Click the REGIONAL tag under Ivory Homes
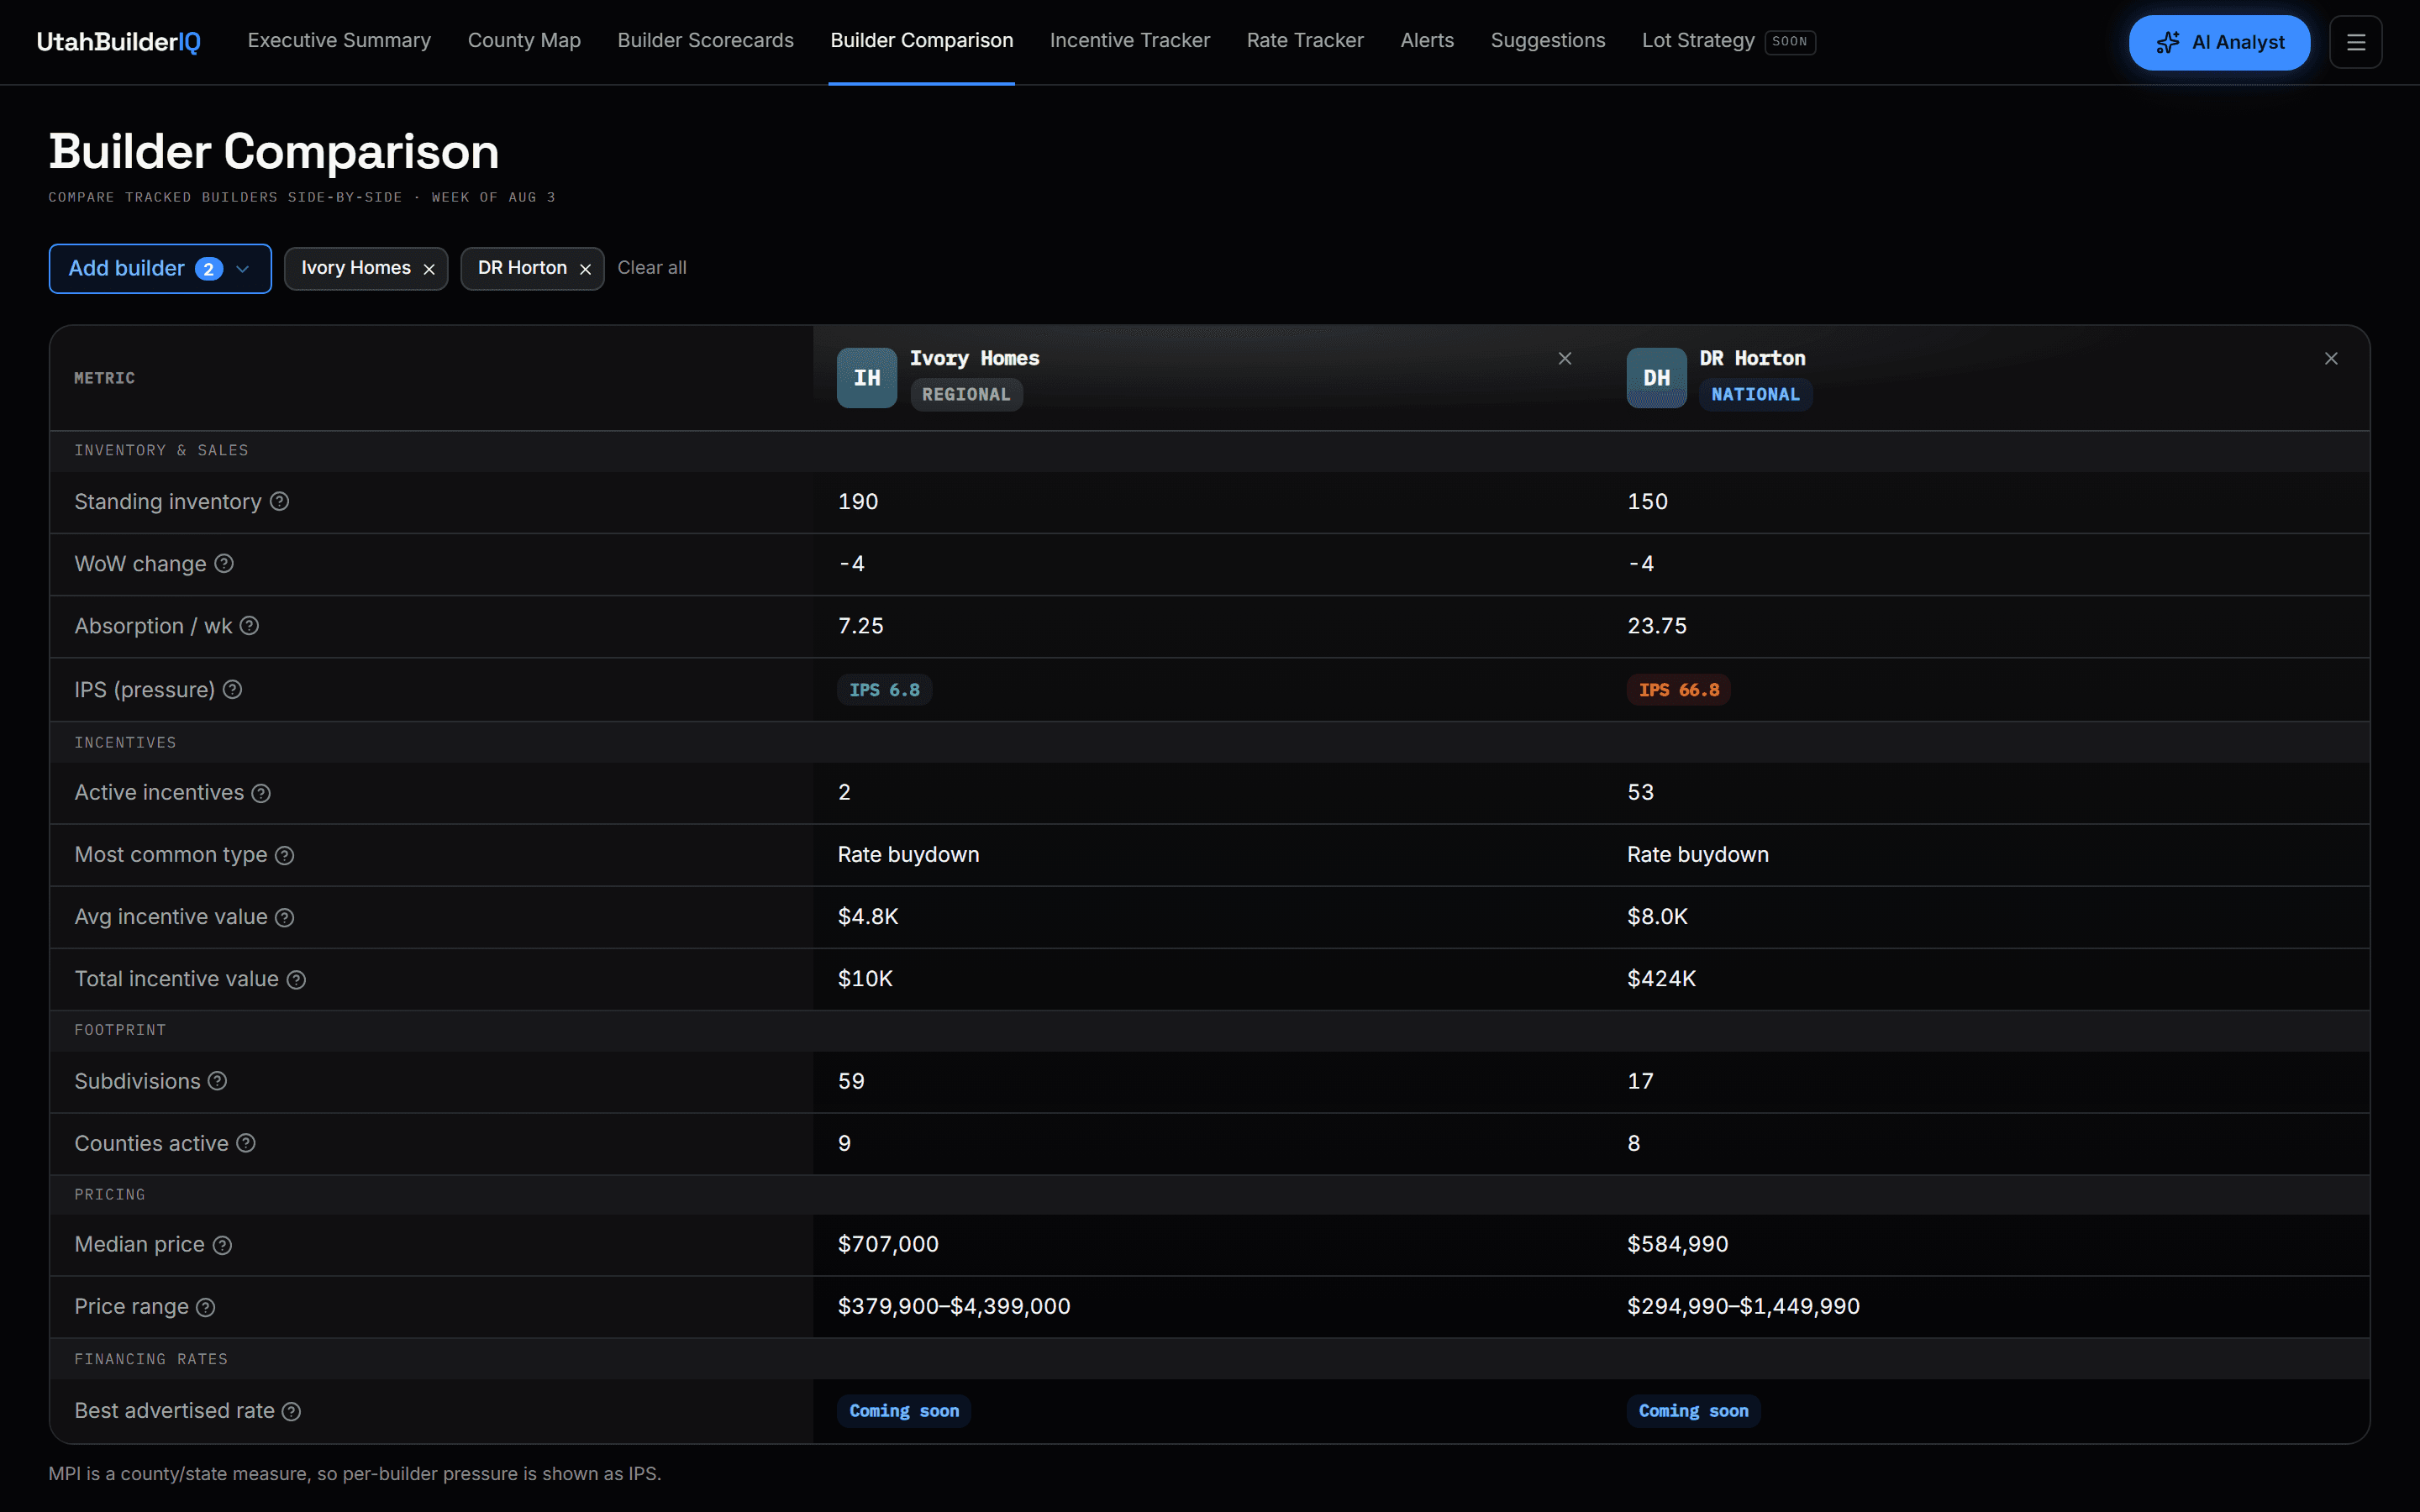2420x1512 pixels. click(x=966, y=394)
